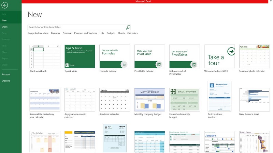Image resolution: width=273 pixels, height=153 pixels.
Task: Click the Budgets suggested search link
Action: 111,33
